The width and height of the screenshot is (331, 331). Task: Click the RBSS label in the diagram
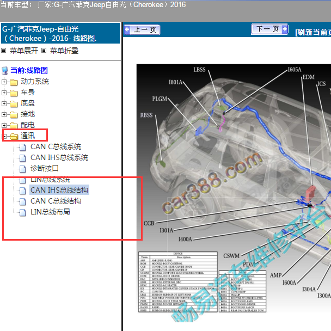(x=146, y=115)
